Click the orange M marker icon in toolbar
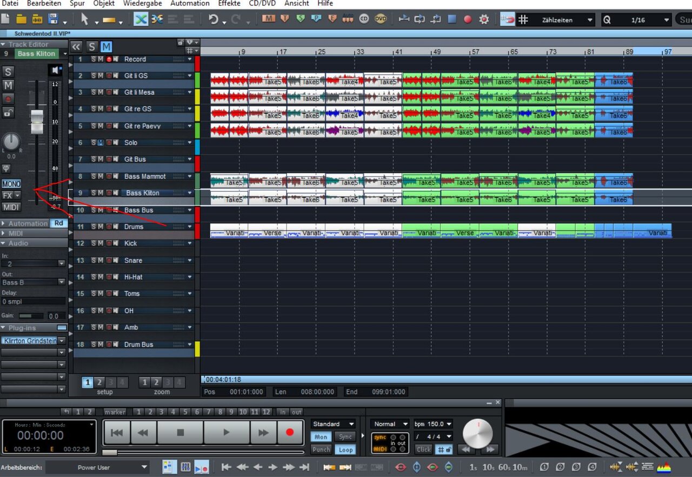Viewport: 692px width, 477px height. pyautogui.click(x=269, y=19)
